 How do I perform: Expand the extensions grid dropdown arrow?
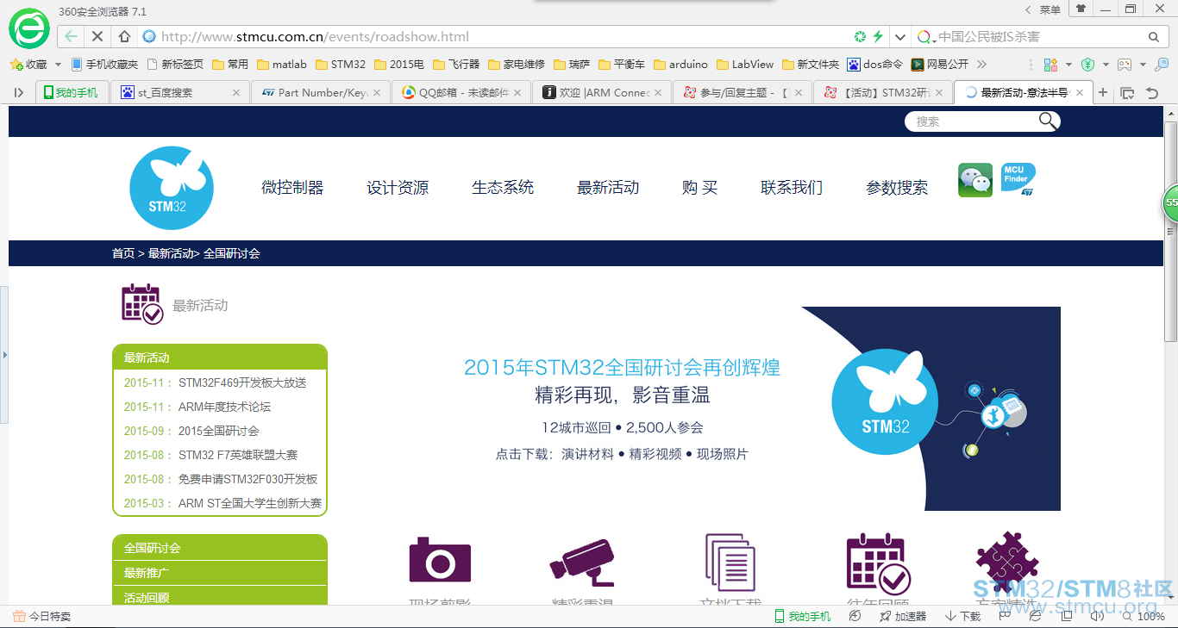coord(1068,65)
